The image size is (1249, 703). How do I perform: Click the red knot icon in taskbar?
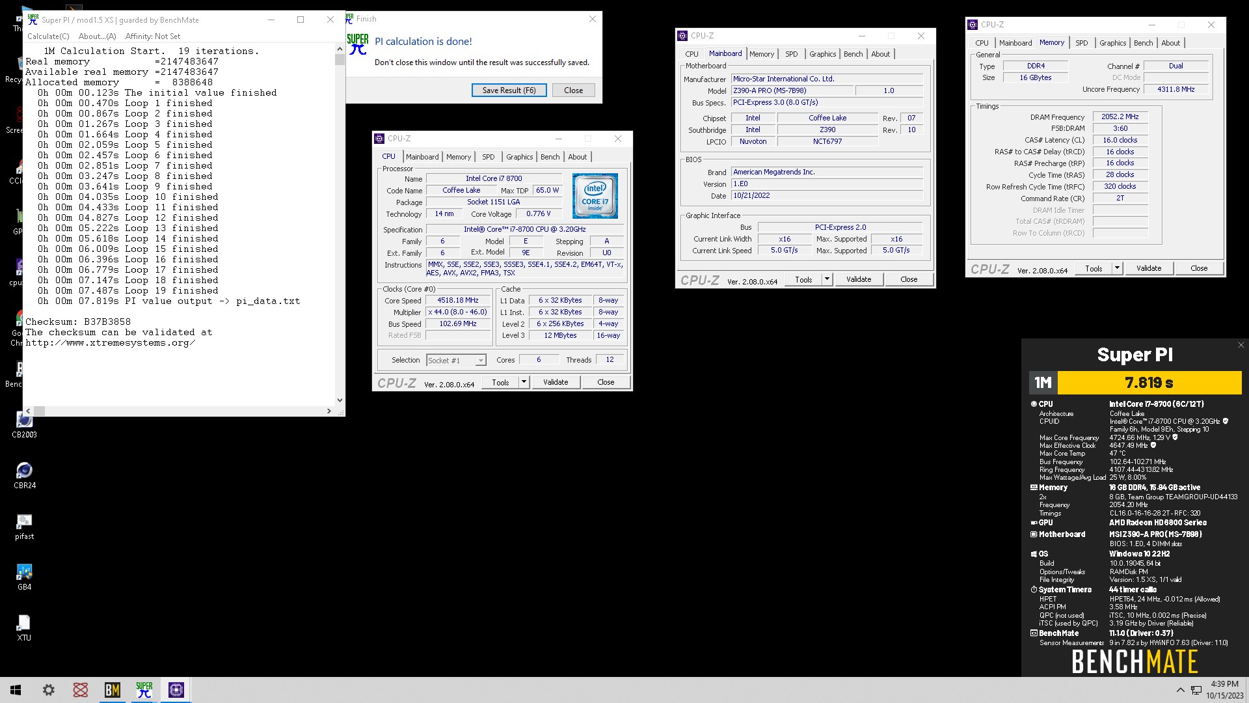click(81, 690)
